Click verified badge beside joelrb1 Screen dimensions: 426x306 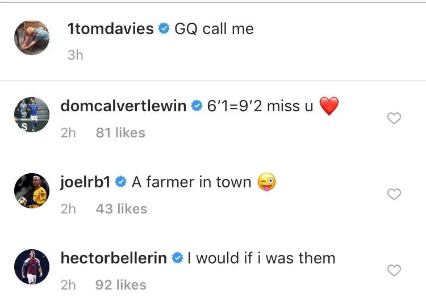tap(120, 182)
